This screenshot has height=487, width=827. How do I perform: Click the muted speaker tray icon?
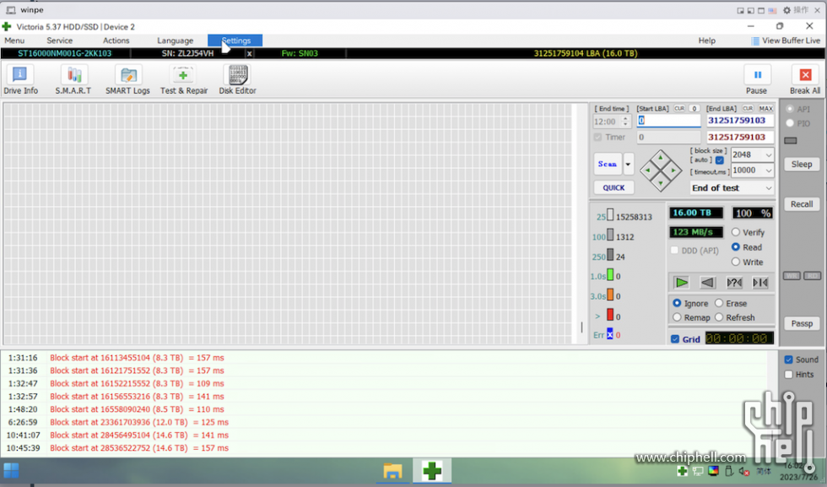click(744, 471)
